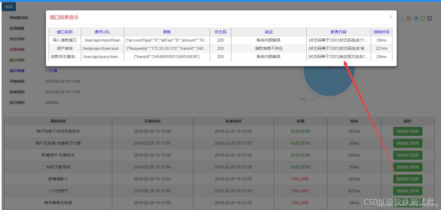Viewport: 441px width, 210px height.
Task: Click the 响应 column header
Action: pos(269,32)
